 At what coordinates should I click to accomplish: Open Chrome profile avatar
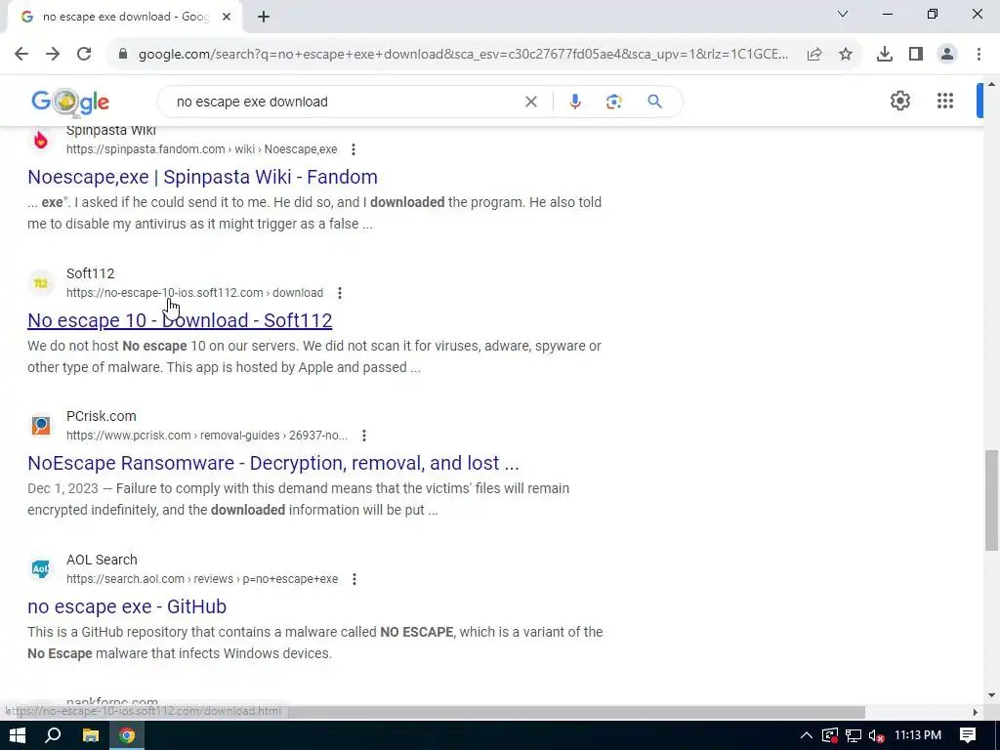947,55
